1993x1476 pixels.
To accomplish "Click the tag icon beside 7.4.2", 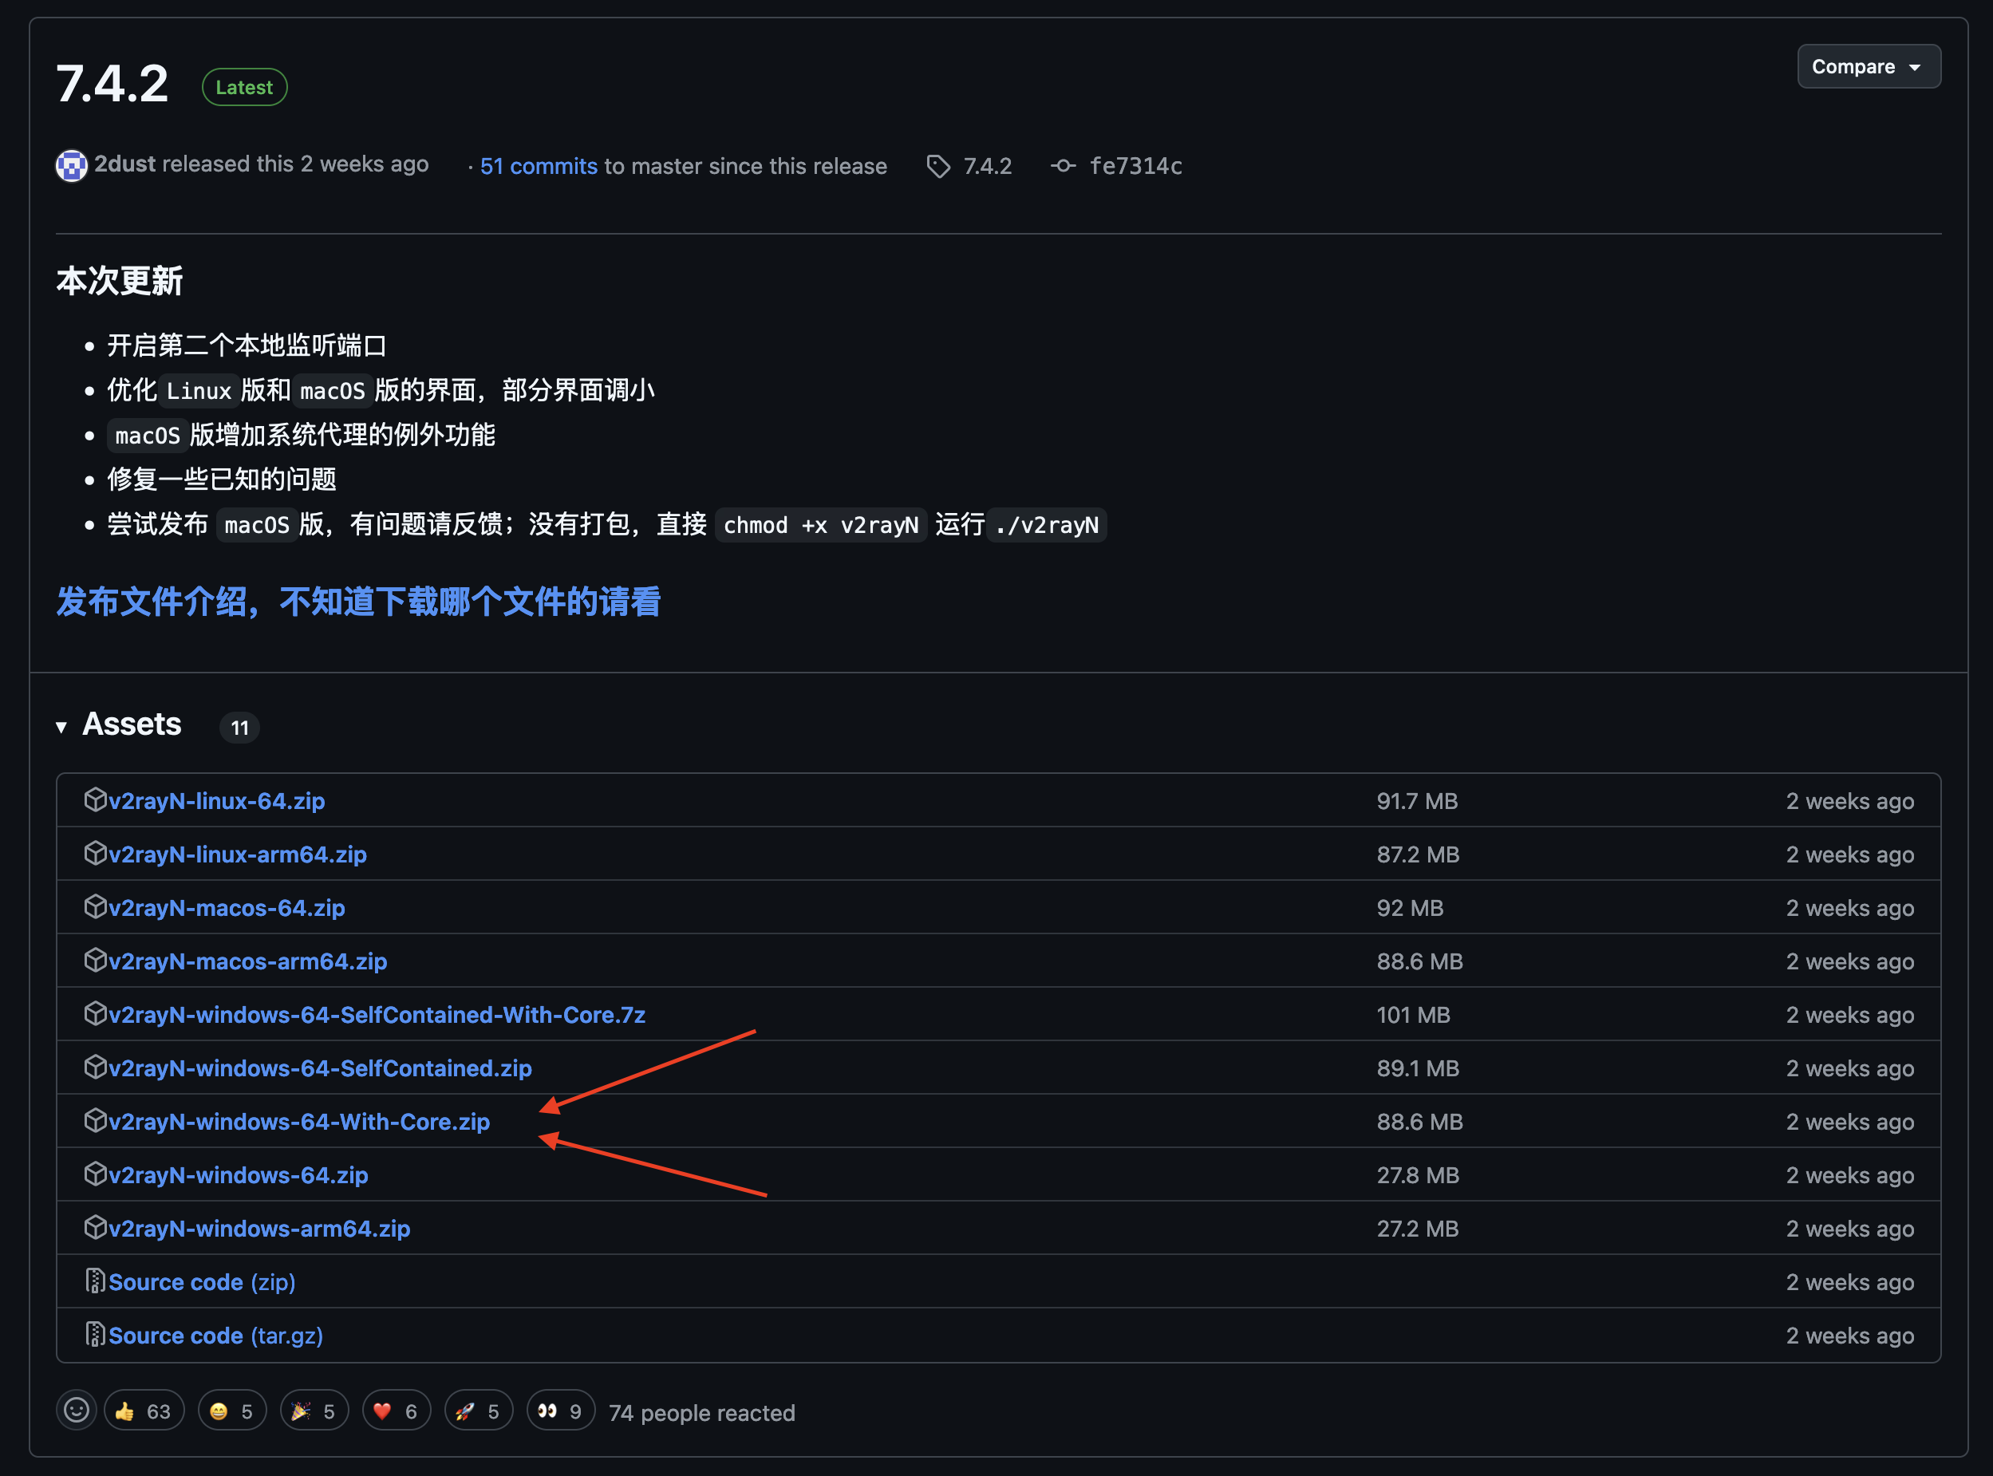I will (938, 166).
